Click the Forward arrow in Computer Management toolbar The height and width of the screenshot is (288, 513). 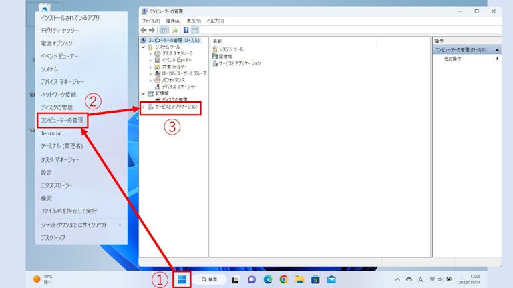152,31
